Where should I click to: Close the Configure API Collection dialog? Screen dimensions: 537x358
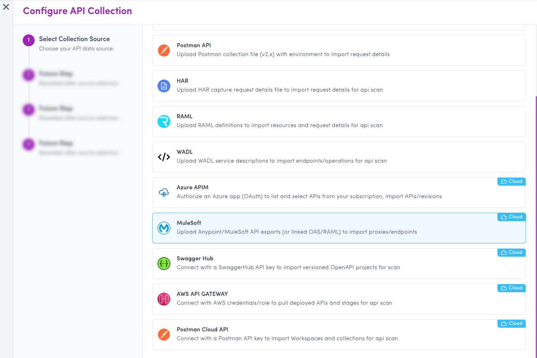pos(6,7)
